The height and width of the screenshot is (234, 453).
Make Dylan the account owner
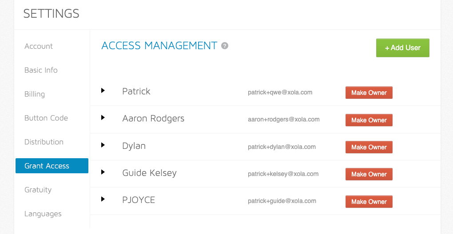click(369, 147)
